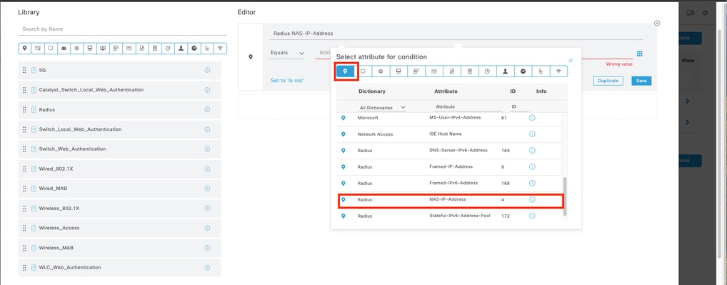Click the highlighted location pin in attribute popup

[x=345, y=71]
